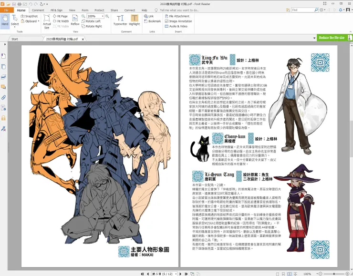The width and height of the screenshot is (353, 276).
Task: Click the zoom out magnifier in ribbon
Action: [x=83, y=16]
